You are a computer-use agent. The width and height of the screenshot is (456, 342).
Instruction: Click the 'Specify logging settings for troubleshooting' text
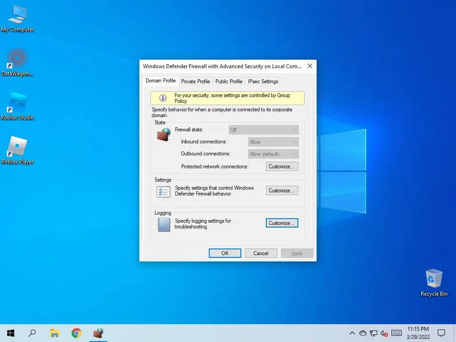click(203, 224)
